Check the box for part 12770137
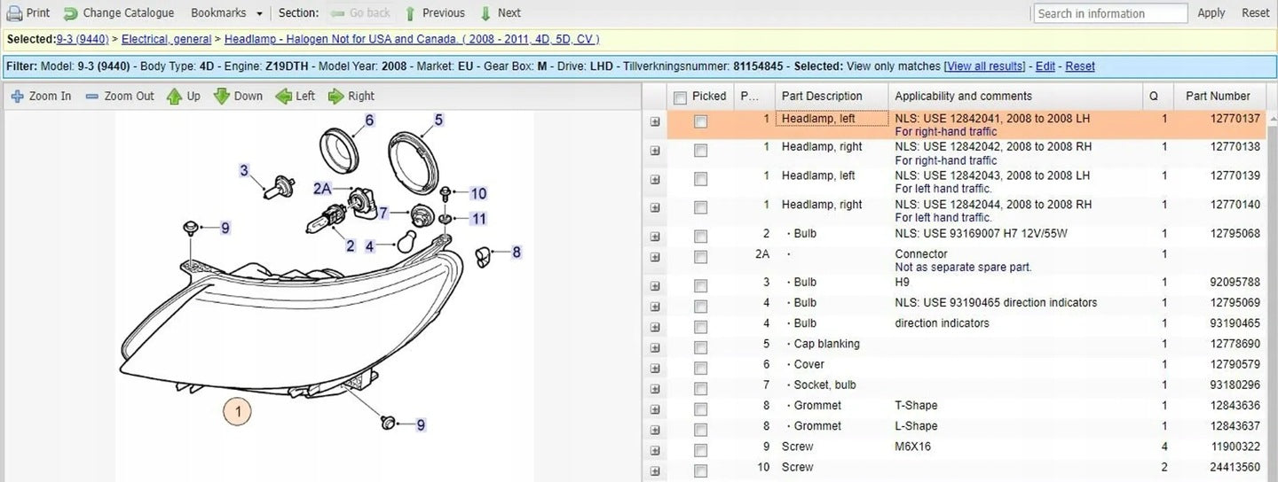This screenshot has height=482, width=1278. 701,122
